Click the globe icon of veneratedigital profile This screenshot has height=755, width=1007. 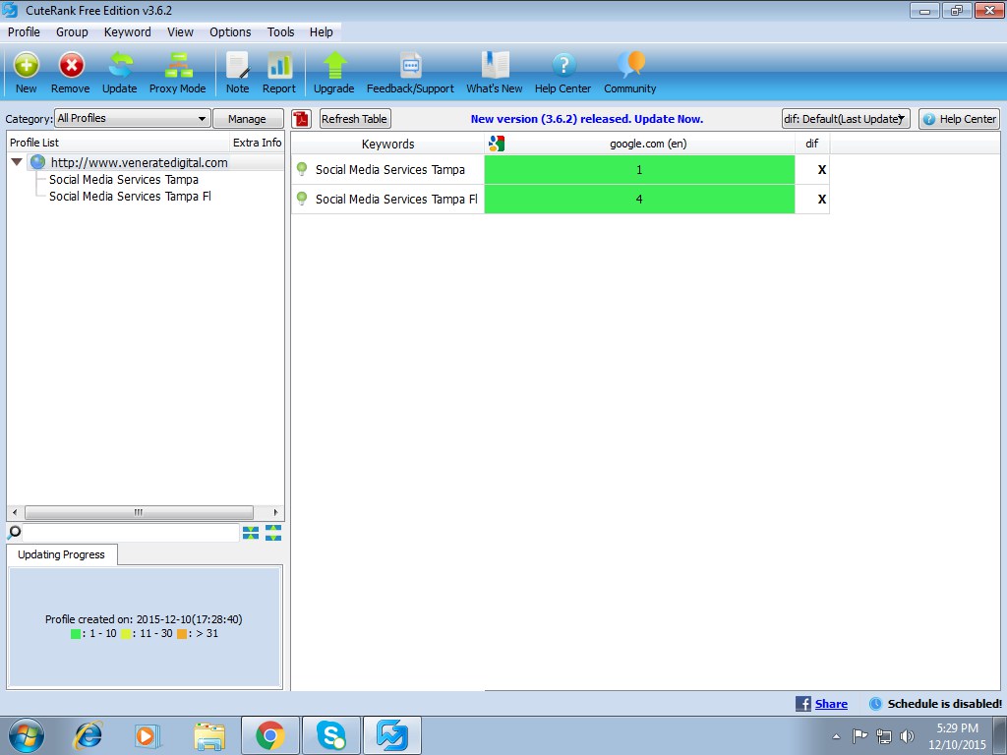38,162
